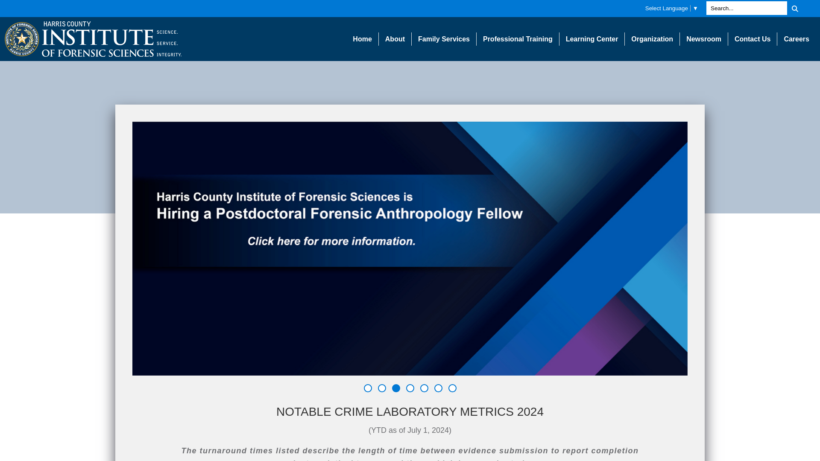Image resolution: width=820 pixels, height=461 pixels.
Task: Click the Institute of Forensic Sciences logo
Action: coord(93,39)
